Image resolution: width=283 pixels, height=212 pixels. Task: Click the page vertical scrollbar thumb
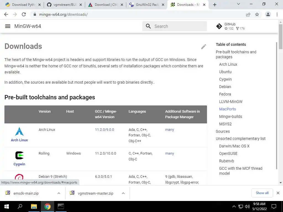click(x=281, y=37)
